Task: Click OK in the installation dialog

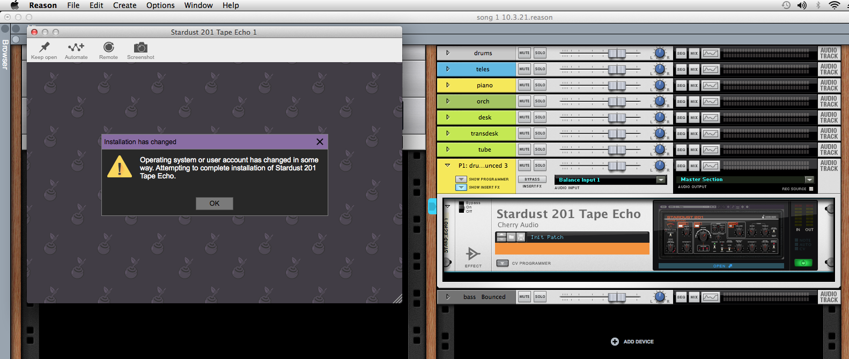Action: [215, 203]
